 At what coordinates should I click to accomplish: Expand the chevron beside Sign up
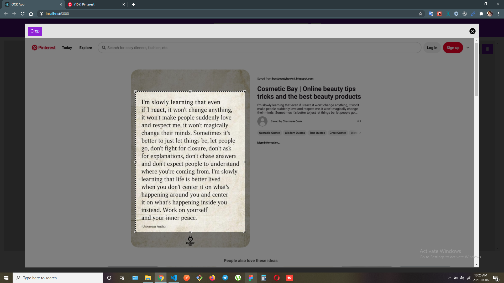pos(468,48)
